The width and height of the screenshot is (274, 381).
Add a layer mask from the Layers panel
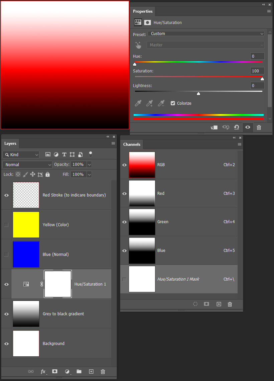point(55,372)
